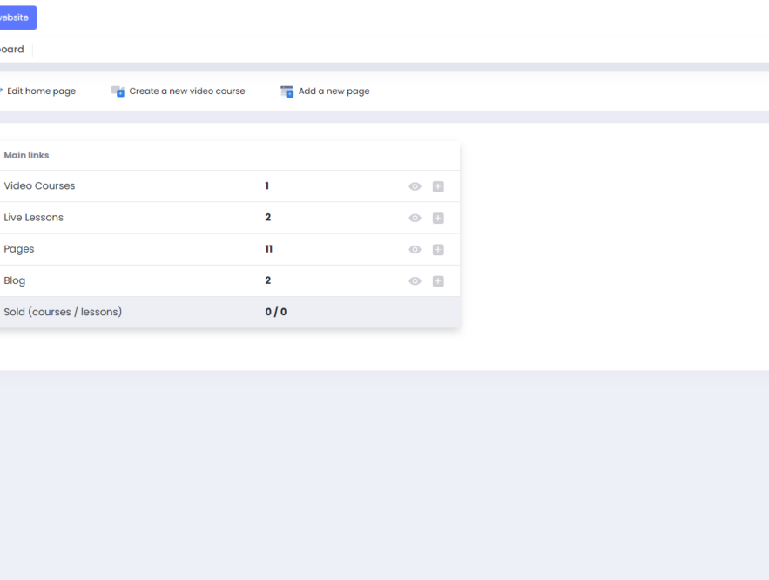Open Add a new page
This screenshot has height=580, width=769.
point(334,91)
